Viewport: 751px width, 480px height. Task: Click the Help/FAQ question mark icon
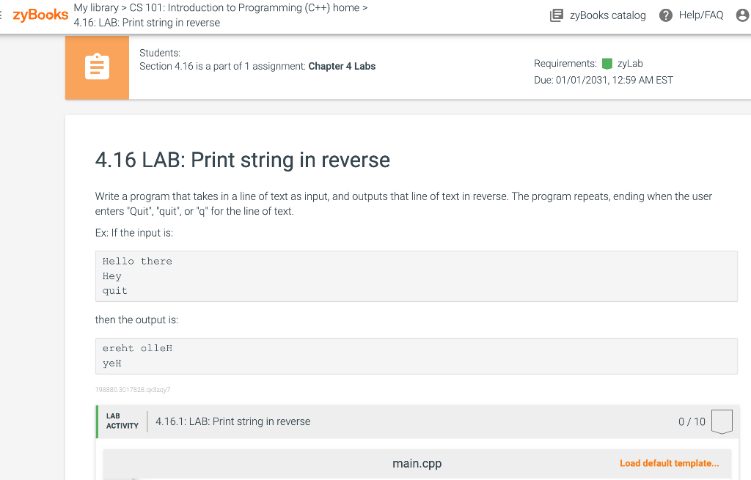[x=666, y=15]
